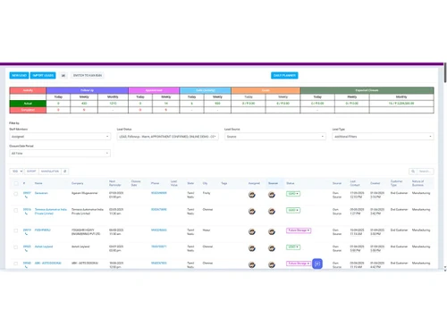This screenshot has height=335, width=447.
Task: Tick the checkbox for Tenneco Automotive row
Action: coord(16,210)
